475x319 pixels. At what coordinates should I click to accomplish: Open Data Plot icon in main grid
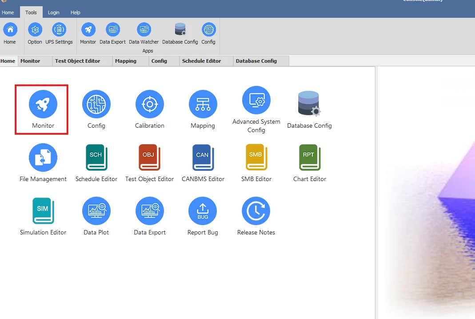tap(96, 211)
